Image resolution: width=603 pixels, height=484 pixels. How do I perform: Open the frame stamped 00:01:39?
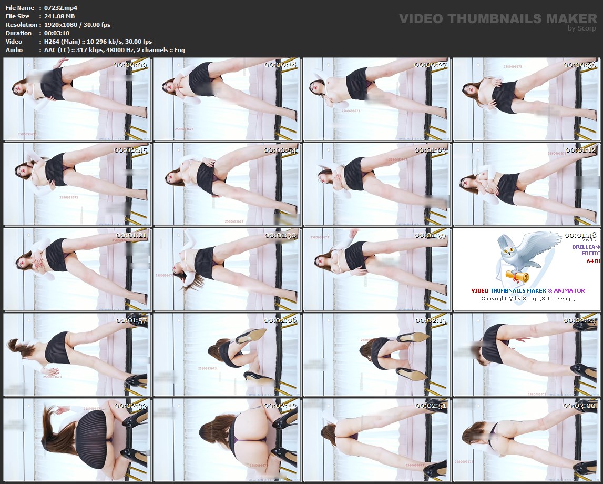pyautogui.click(x=376, y=269)
